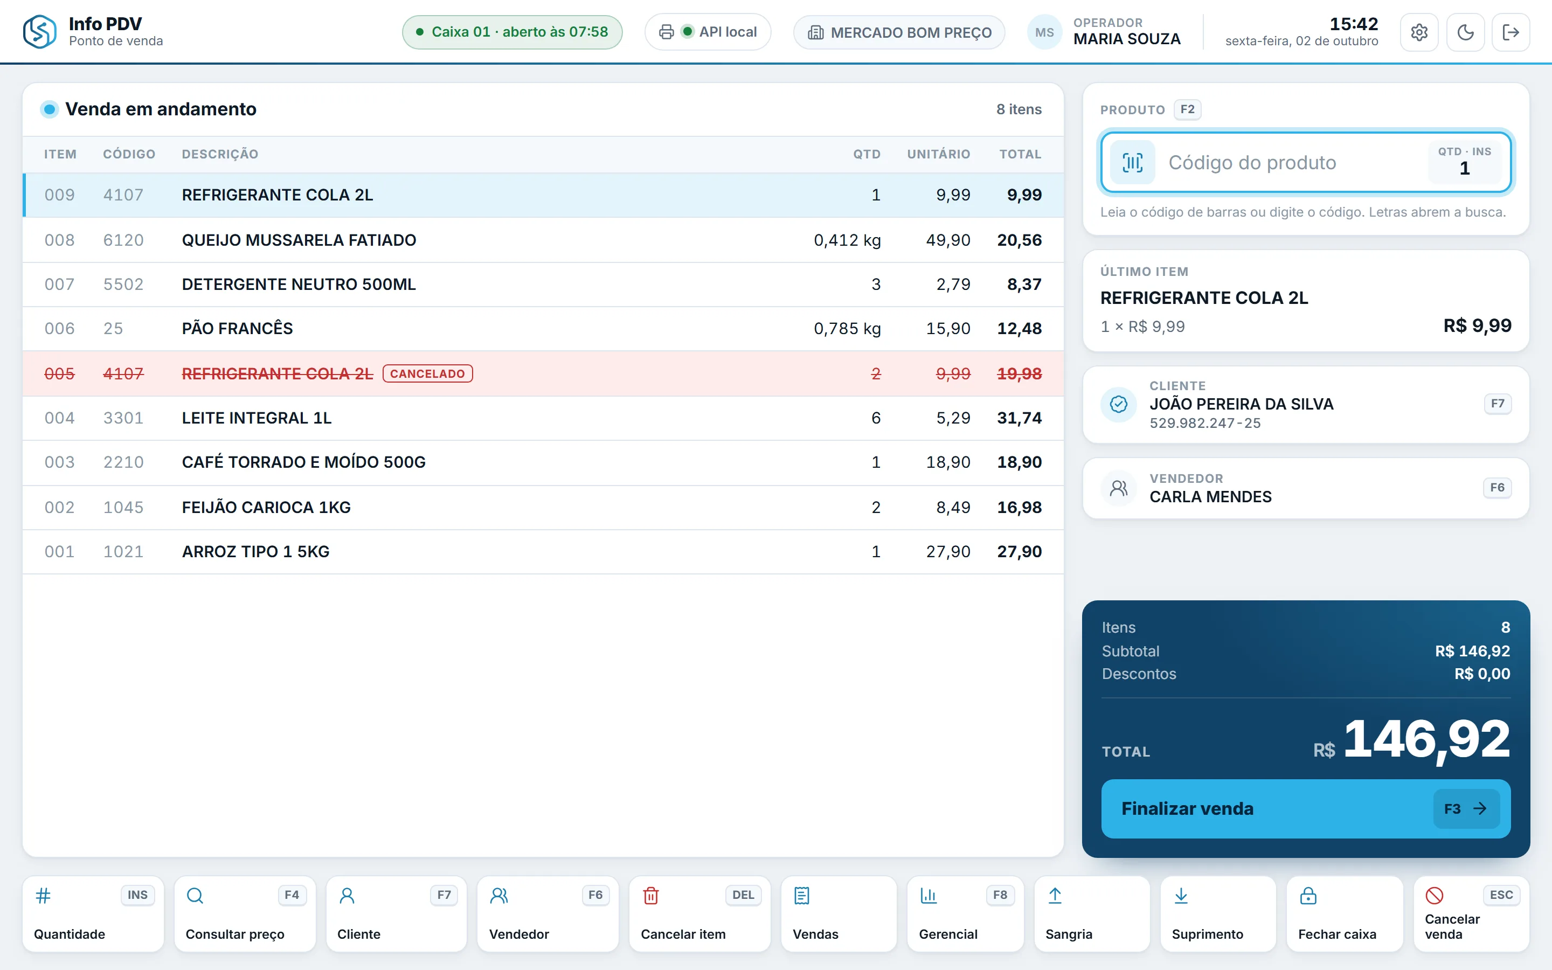Click the MS operator avatar
The height and width of the screenshot is (970, 1552).
(x=1044, y=32)
